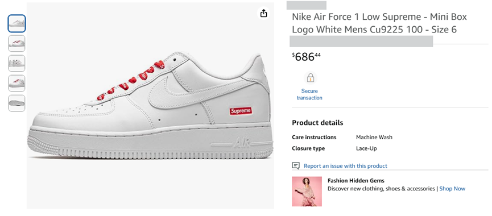Click the red Supreme box logo on the shoe
Viewport: 492px width, 216px height.
(x=241, y=111)
